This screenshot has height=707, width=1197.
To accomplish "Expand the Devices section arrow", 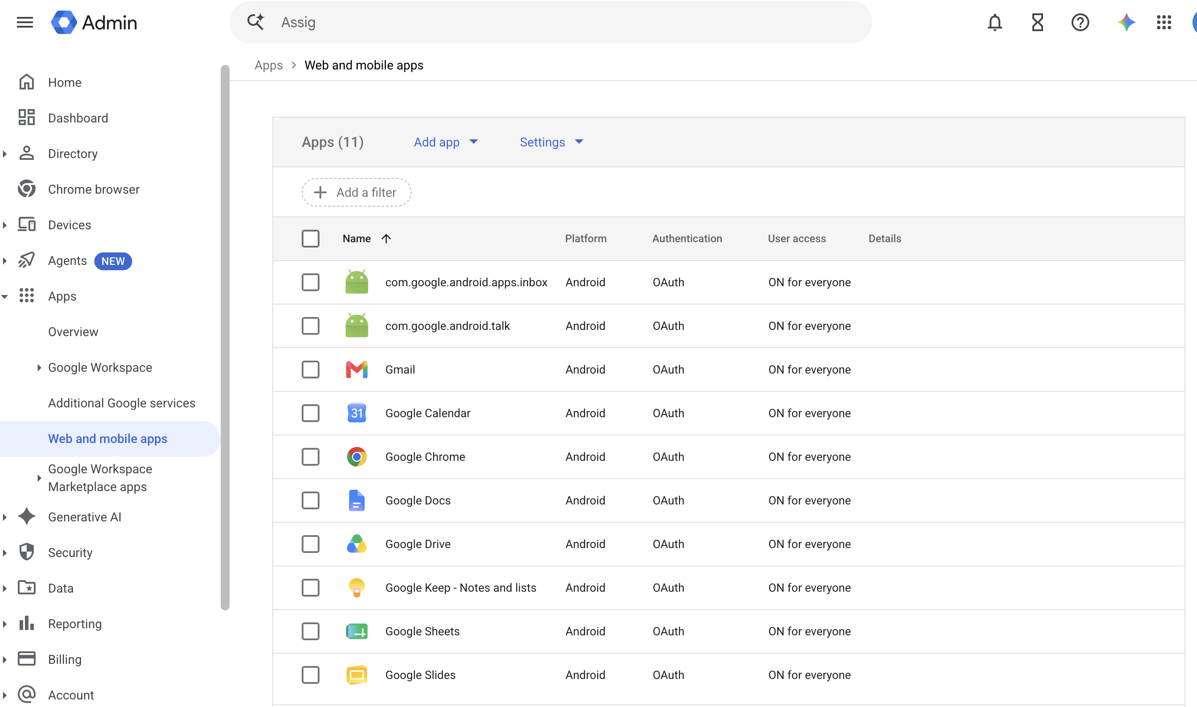I will (x=5, y=225).
